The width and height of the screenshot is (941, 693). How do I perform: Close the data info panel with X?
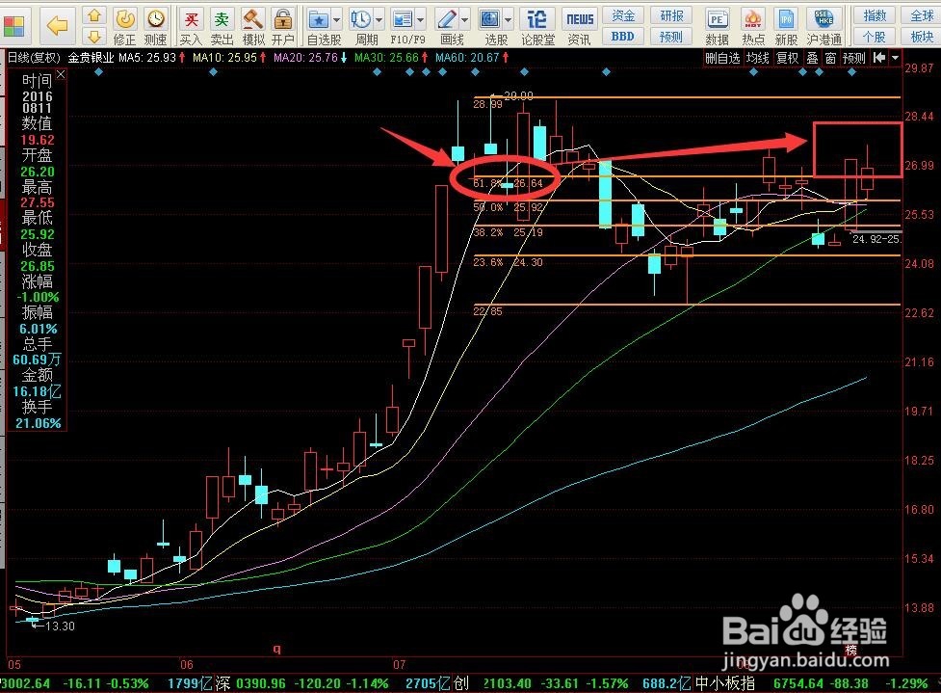[x=61, y=75]
